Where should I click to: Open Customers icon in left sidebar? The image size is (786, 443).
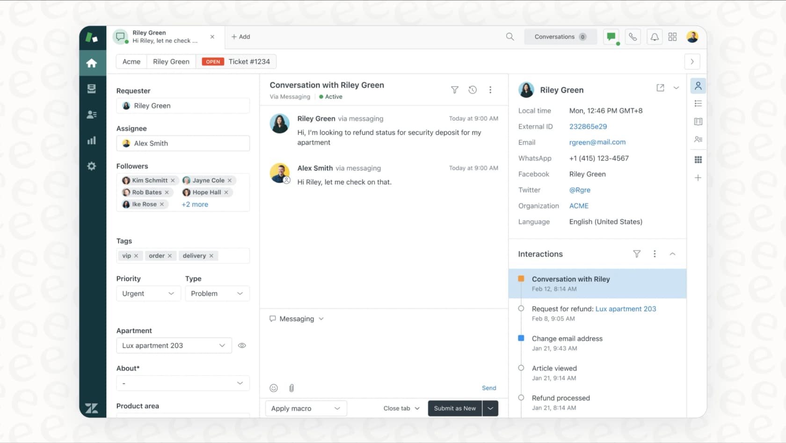(92, 115)
